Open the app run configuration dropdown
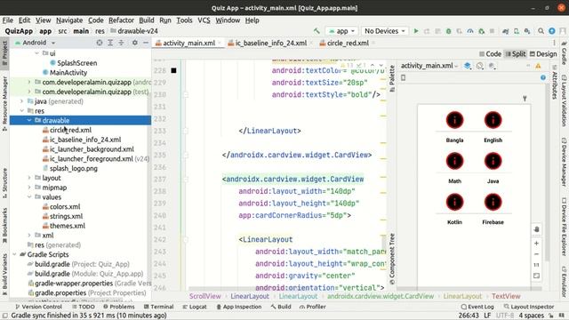Screen dimensions: 569x320 click(x=341, y=31)
